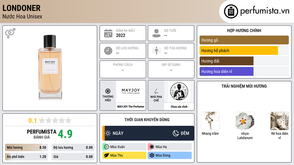294x165 pixels.
Task: Click the Đêm label on the day-night bar
Action: (x=185, y=133)
